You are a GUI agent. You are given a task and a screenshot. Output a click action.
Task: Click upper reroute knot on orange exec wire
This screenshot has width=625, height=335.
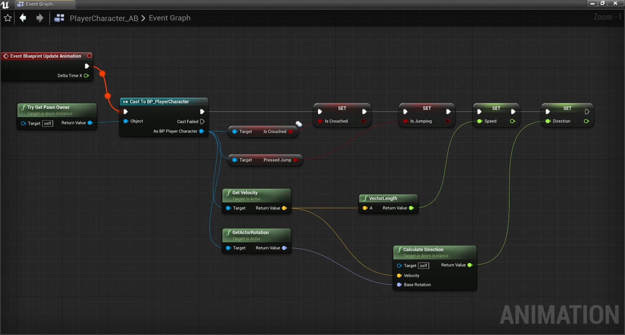coord(103,73)
